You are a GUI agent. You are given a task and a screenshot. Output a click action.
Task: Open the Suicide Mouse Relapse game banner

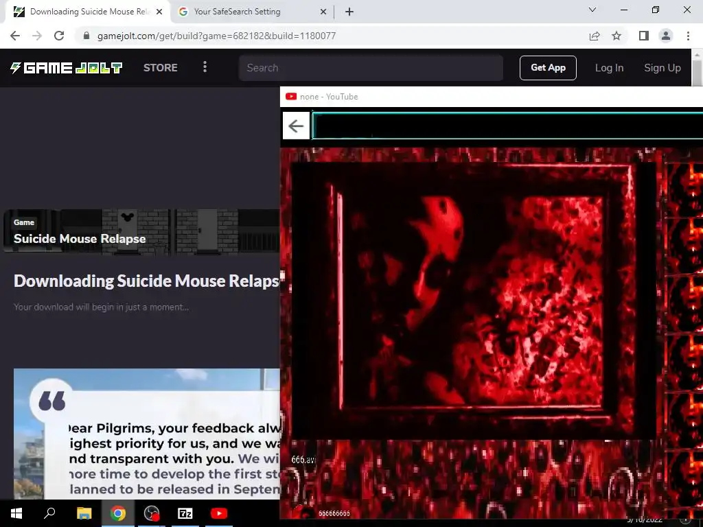click(x=141, y=232)
